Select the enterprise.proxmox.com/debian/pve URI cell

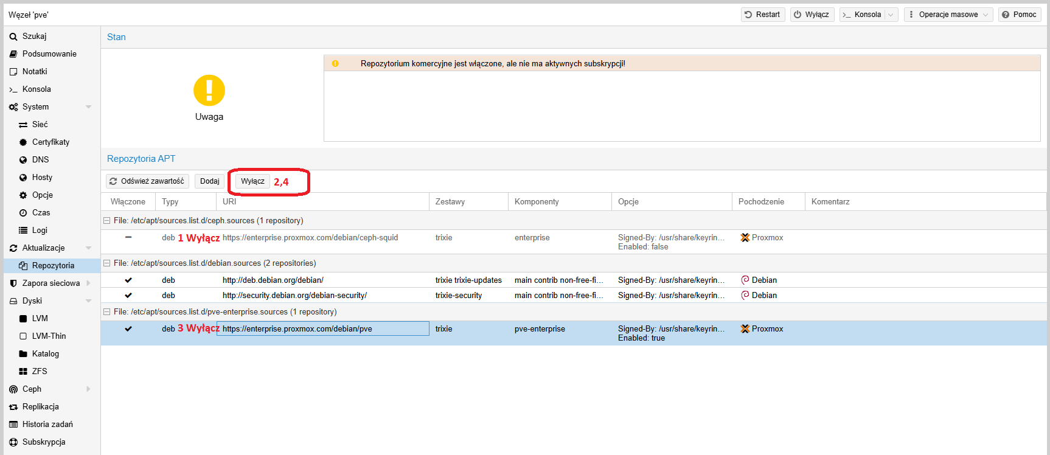(x=322, y=329)
